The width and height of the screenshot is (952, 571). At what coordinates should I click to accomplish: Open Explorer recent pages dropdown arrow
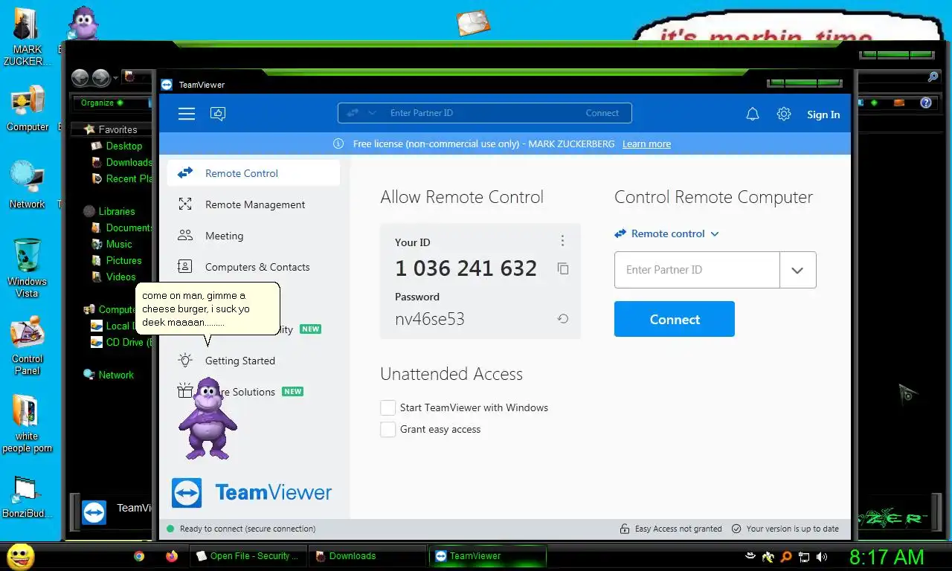point(115,78)
